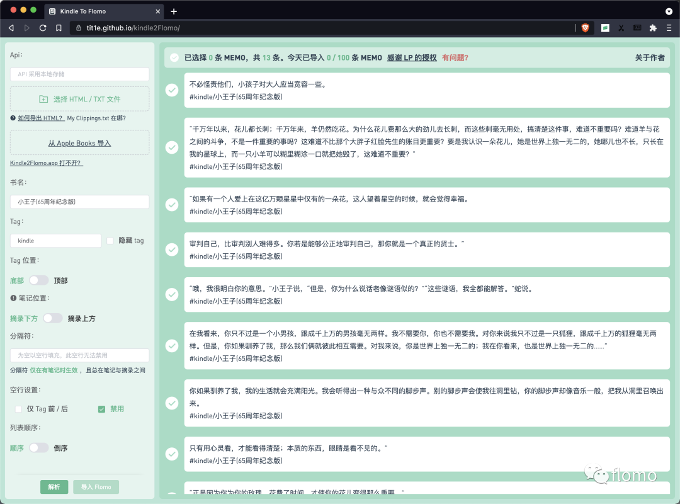
Task: Select the memo starting with 审判自己
Action: click(x=172, y=249)
